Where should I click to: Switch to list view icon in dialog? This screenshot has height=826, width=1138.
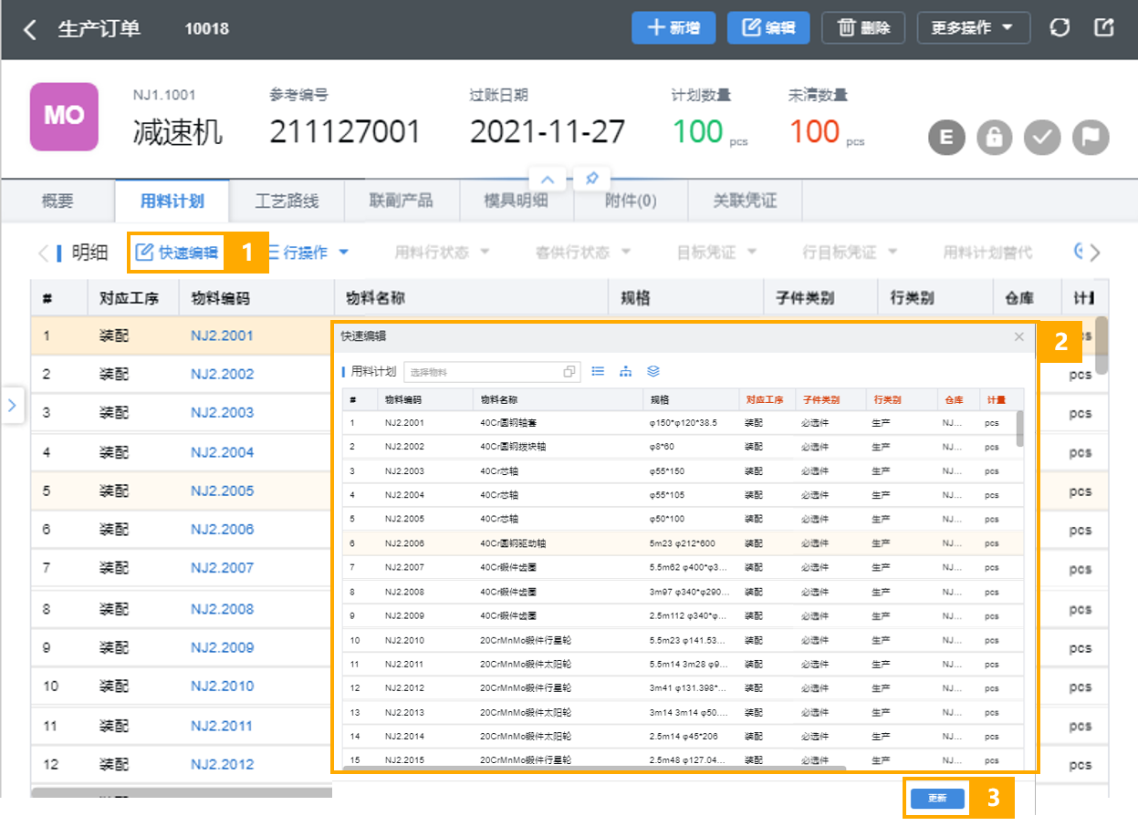[x=598, y=371]
